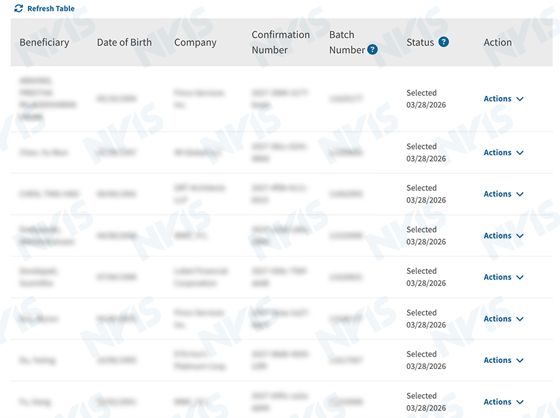Select the Confirmation Number column header
560x418 pixels.
tap(281, 42)
